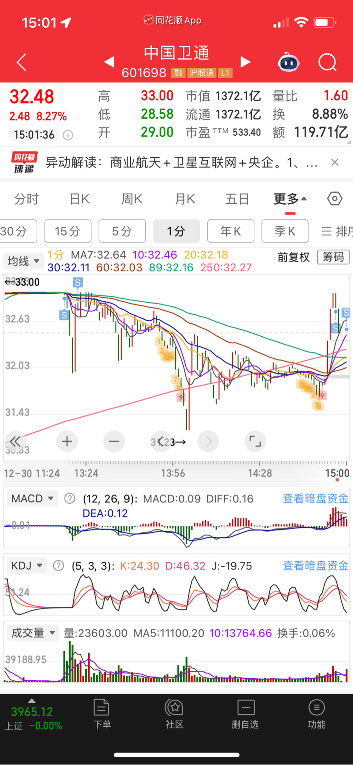The height and width of the screenshot is (765, 353).
Task: Tap the 中国卫通 stock title
Action: point(176,53)
